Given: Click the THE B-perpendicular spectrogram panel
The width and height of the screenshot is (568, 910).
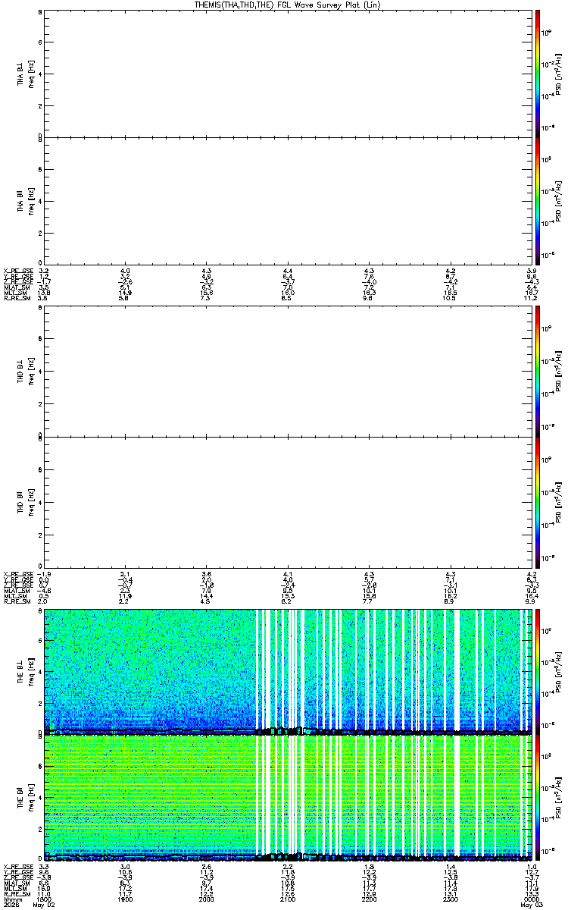Looking at the screenshot, I should [288, 670].
